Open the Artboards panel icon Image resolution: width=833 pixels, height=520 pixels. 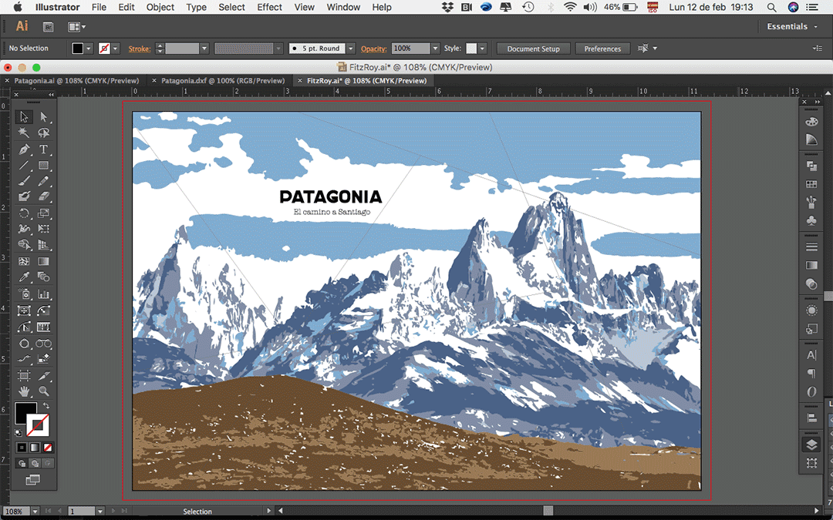(x=811, y=463)
